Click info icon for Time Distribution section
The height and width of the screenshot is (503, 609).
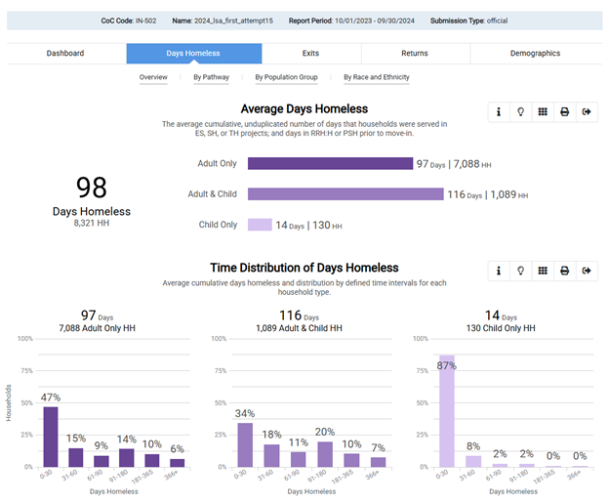499,271
